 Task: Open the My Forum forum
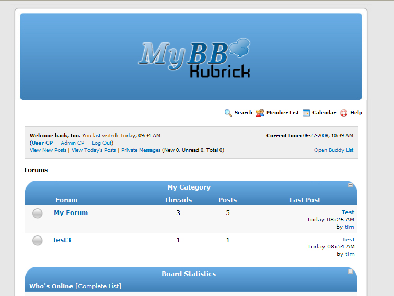(x=71, y=213)
